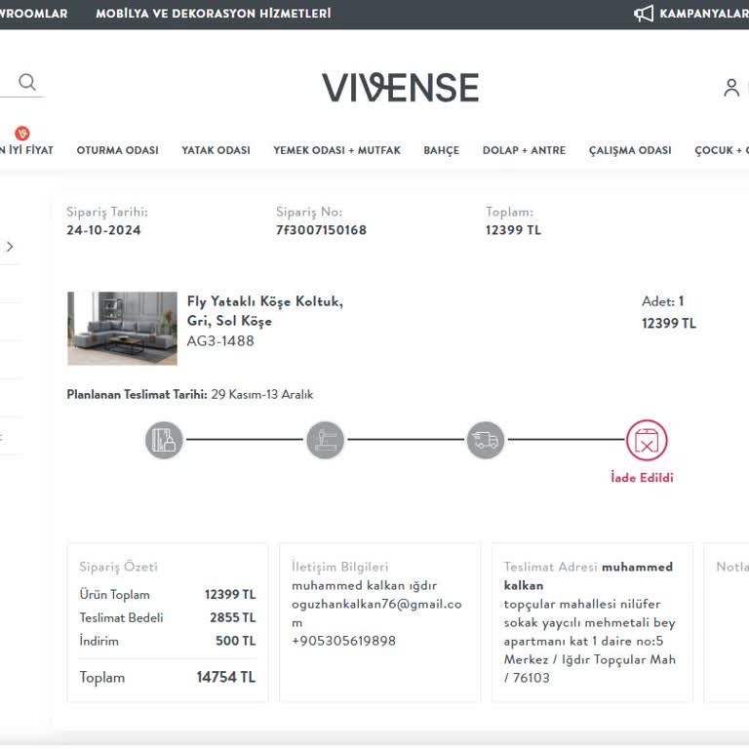Click the Teslimat Bedeli 2855 TL value
Screen dimensions: 749x749
click(x=233, y=617)
